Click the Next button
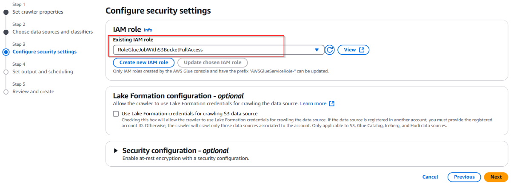 coord(496,177)
